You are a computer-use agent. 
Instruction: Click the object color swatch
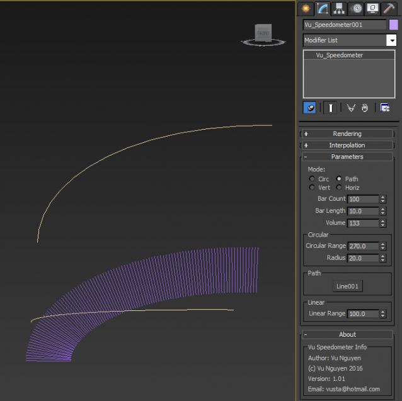(x=393, y=25)
